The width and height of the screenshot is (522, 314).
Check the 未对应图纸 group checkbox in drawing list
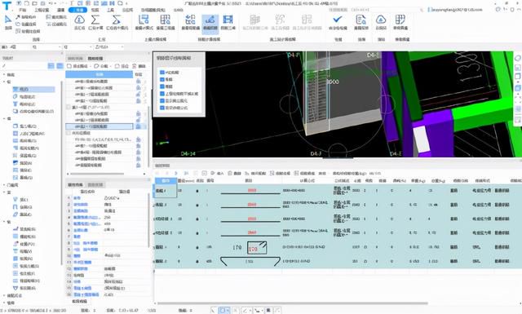(69, 133)
